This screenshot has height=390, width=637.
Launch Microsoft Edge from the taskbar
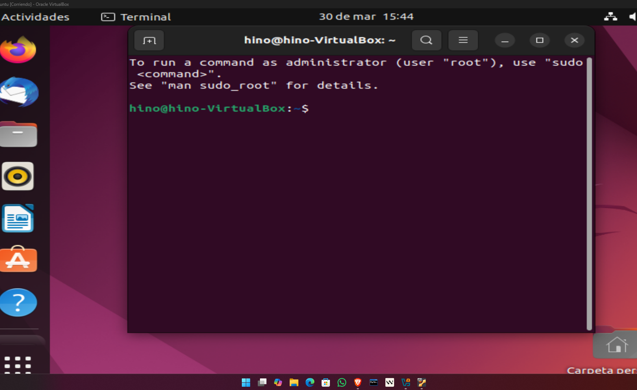point(310,382)
